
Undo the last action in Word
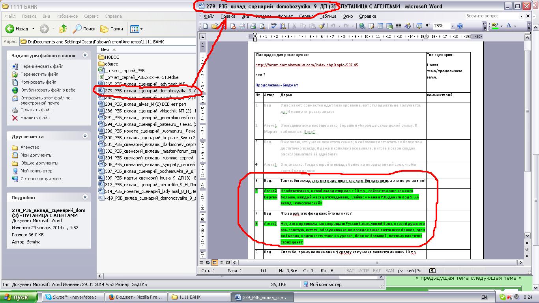coord(333,26)
